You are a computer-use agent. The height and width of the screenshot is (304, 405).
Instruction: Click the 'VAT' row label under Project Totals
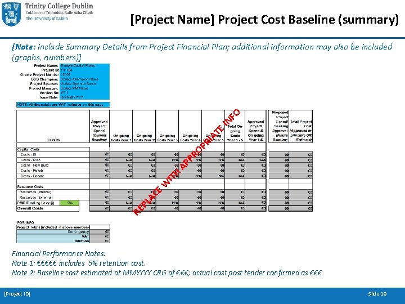click(x=85, y=236)
